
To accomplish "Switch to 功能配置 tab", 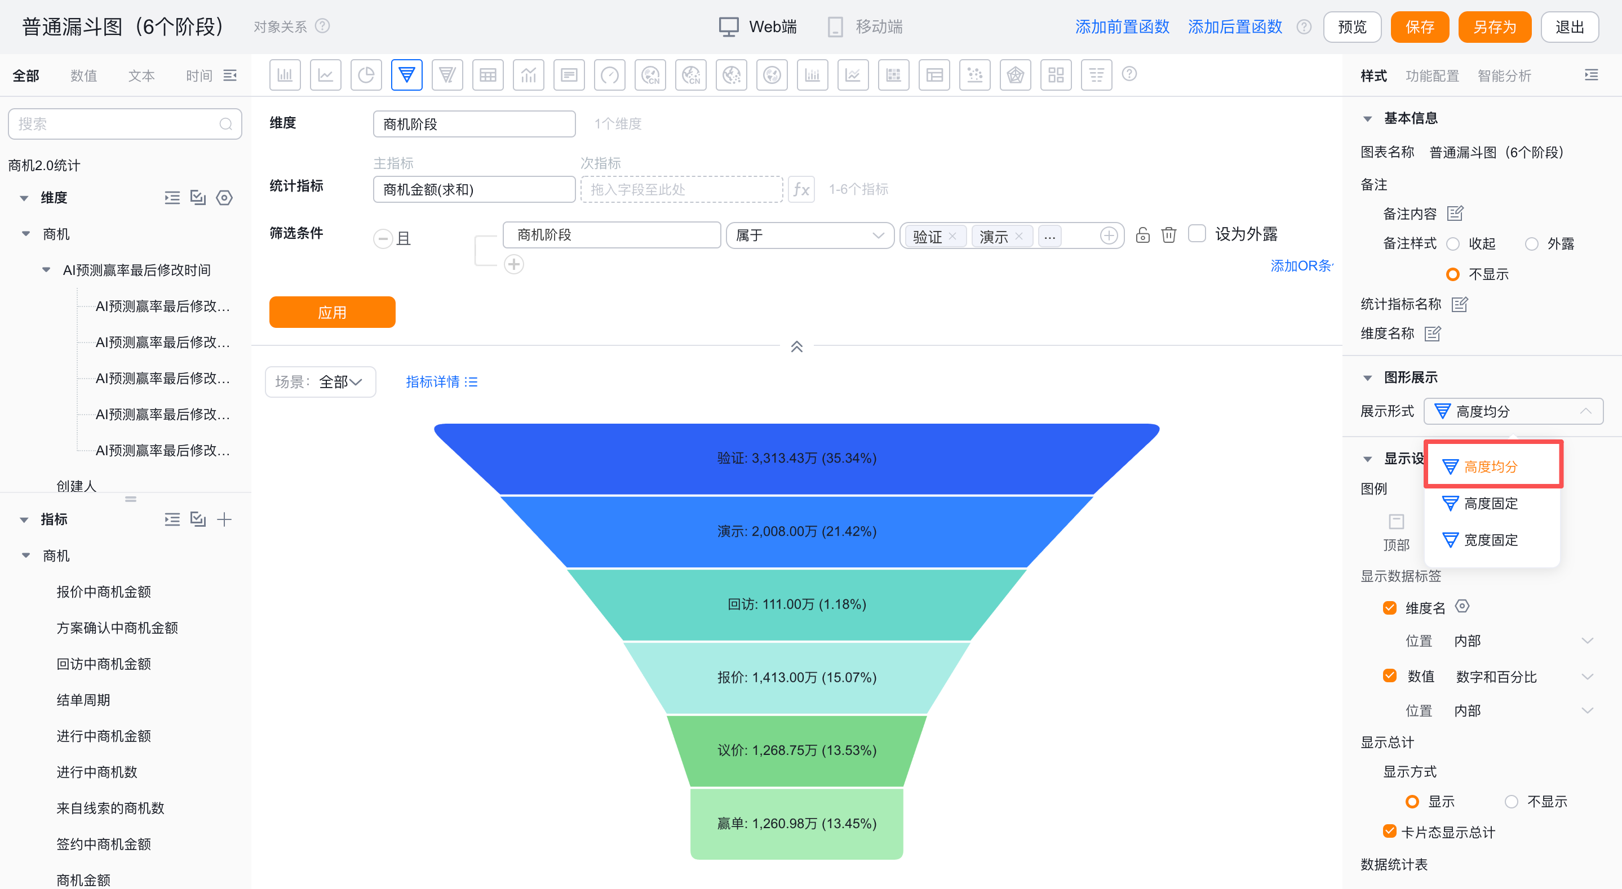I will tap(1432, 75).
